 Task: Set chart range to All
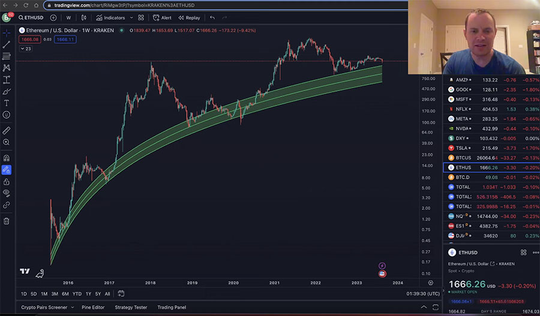pos(107,294)
